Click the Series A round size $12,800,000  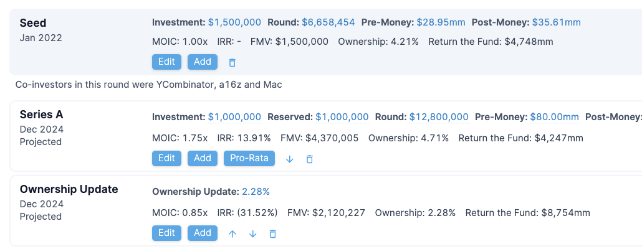click(x=439, y=116)
